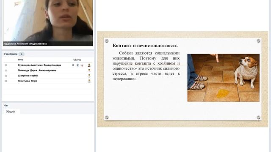Select participant Леонтьева Юлия
This screenshot has height=152, width=271.
click(28, 81)
